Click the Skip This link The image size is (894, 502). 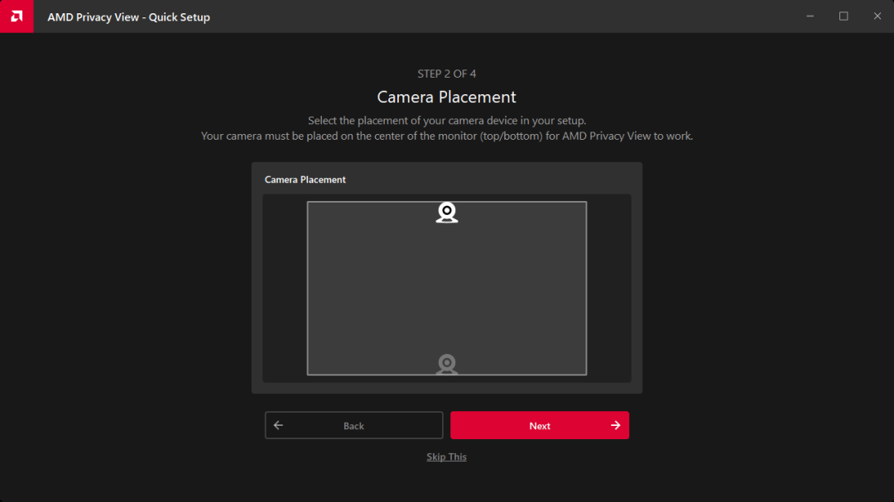pyautogui.click(x=447, y=456)
